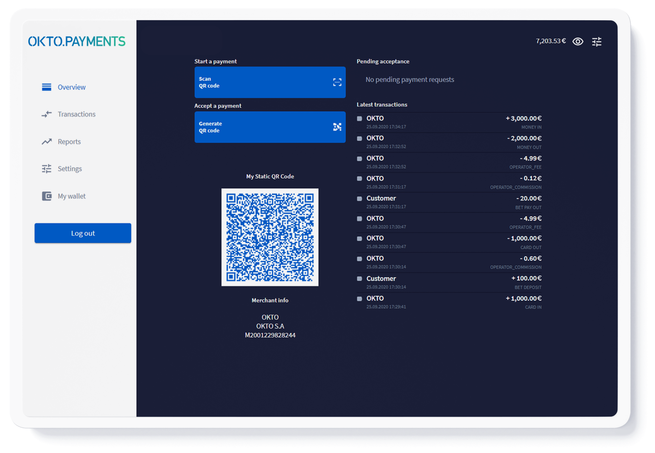The image size is (655, 453).
Task: Go to the Reports menu item
Action: click(69, 142)
